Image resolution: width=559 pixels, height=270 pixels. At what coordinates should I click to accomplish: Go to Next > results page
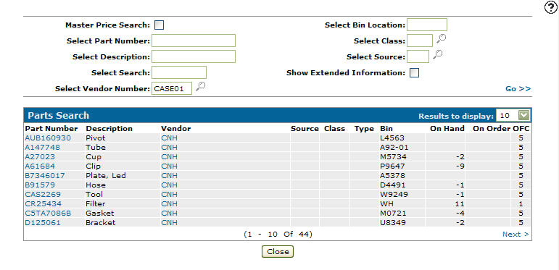tap(515, 234)
